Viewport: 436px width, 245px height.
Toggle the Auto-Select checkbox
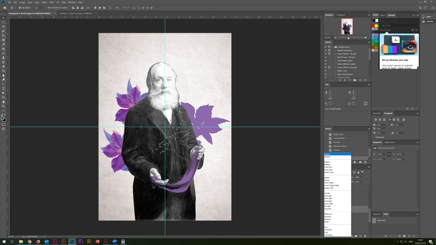pyautogui.click(x=19, y=8)
